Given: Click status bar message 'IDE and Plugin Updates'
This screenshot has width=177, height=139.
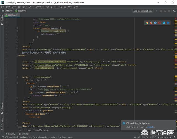Looking at the screenshot, I should tap(39, 137).
